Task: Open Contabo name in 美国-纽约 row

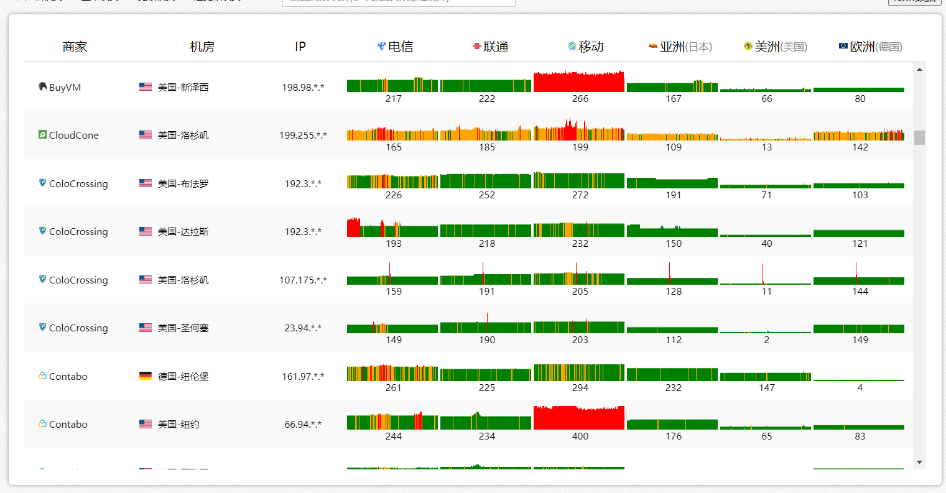Action: [x=68, y=424]
